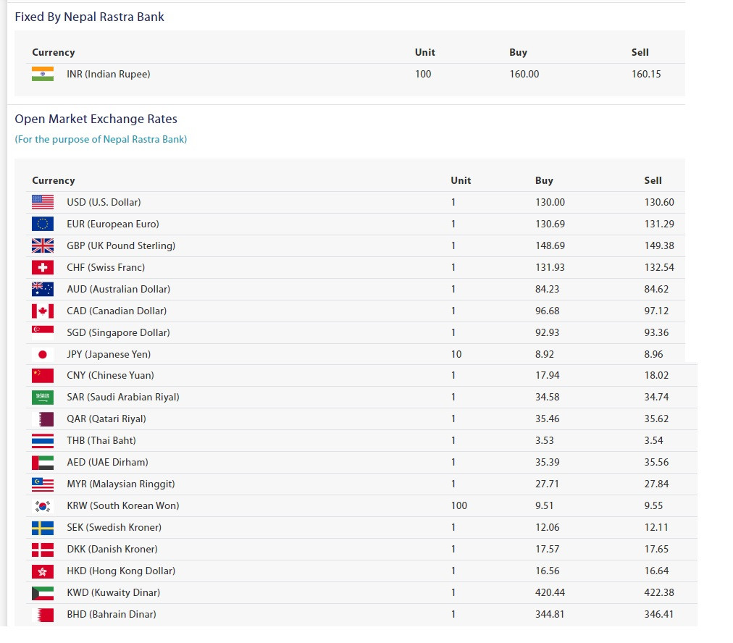Screen dimensions: 733x643
Task: Click the DKK buy rate 17.57
Action: pyautogui.click(x=547, y=549)
